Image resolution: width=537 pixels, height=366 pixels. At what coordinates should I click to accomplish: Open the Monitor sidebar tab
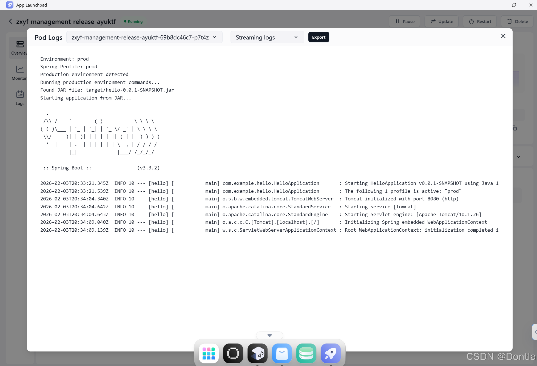(x=20, y=73)
